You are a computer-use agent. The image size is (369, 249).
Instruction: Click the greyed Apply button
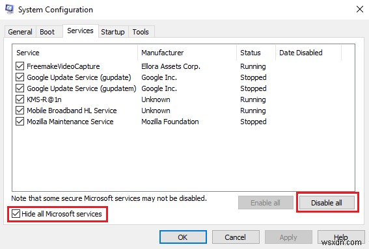[x=288, y=237]
